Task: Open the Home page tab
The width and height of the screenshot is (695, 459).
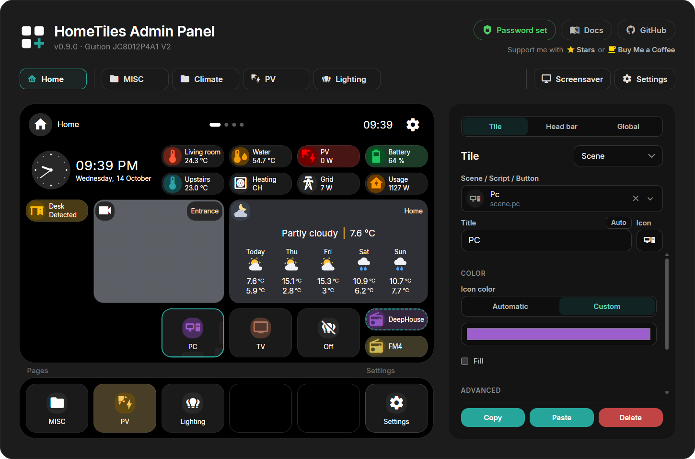Action: [53, 79]
